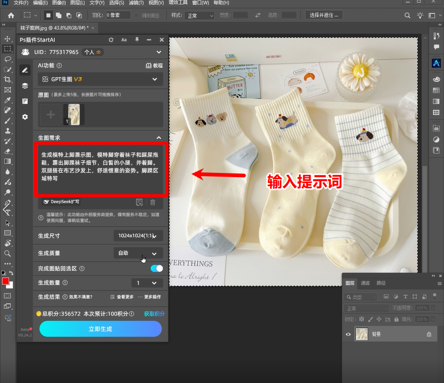Hide the 背景 layer visibility eye
The width and height of the screenshot is (444, 383).
(x=348, y=334)
